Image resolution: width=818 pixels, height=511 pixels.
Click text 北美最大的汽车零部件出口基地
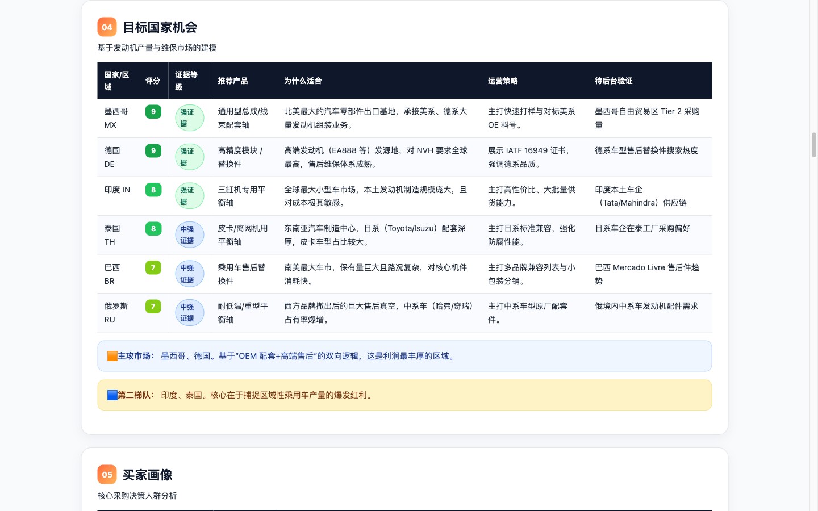click(x=340, y=111)
